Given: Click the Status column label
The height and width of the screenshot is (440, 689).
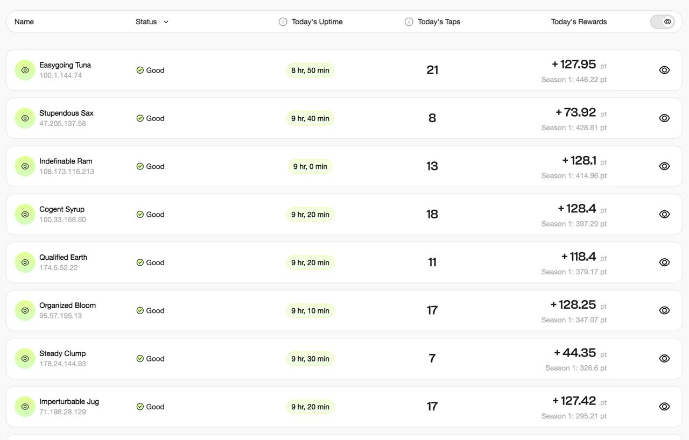Looking at the screenshot, I should [x=146, y=22].
